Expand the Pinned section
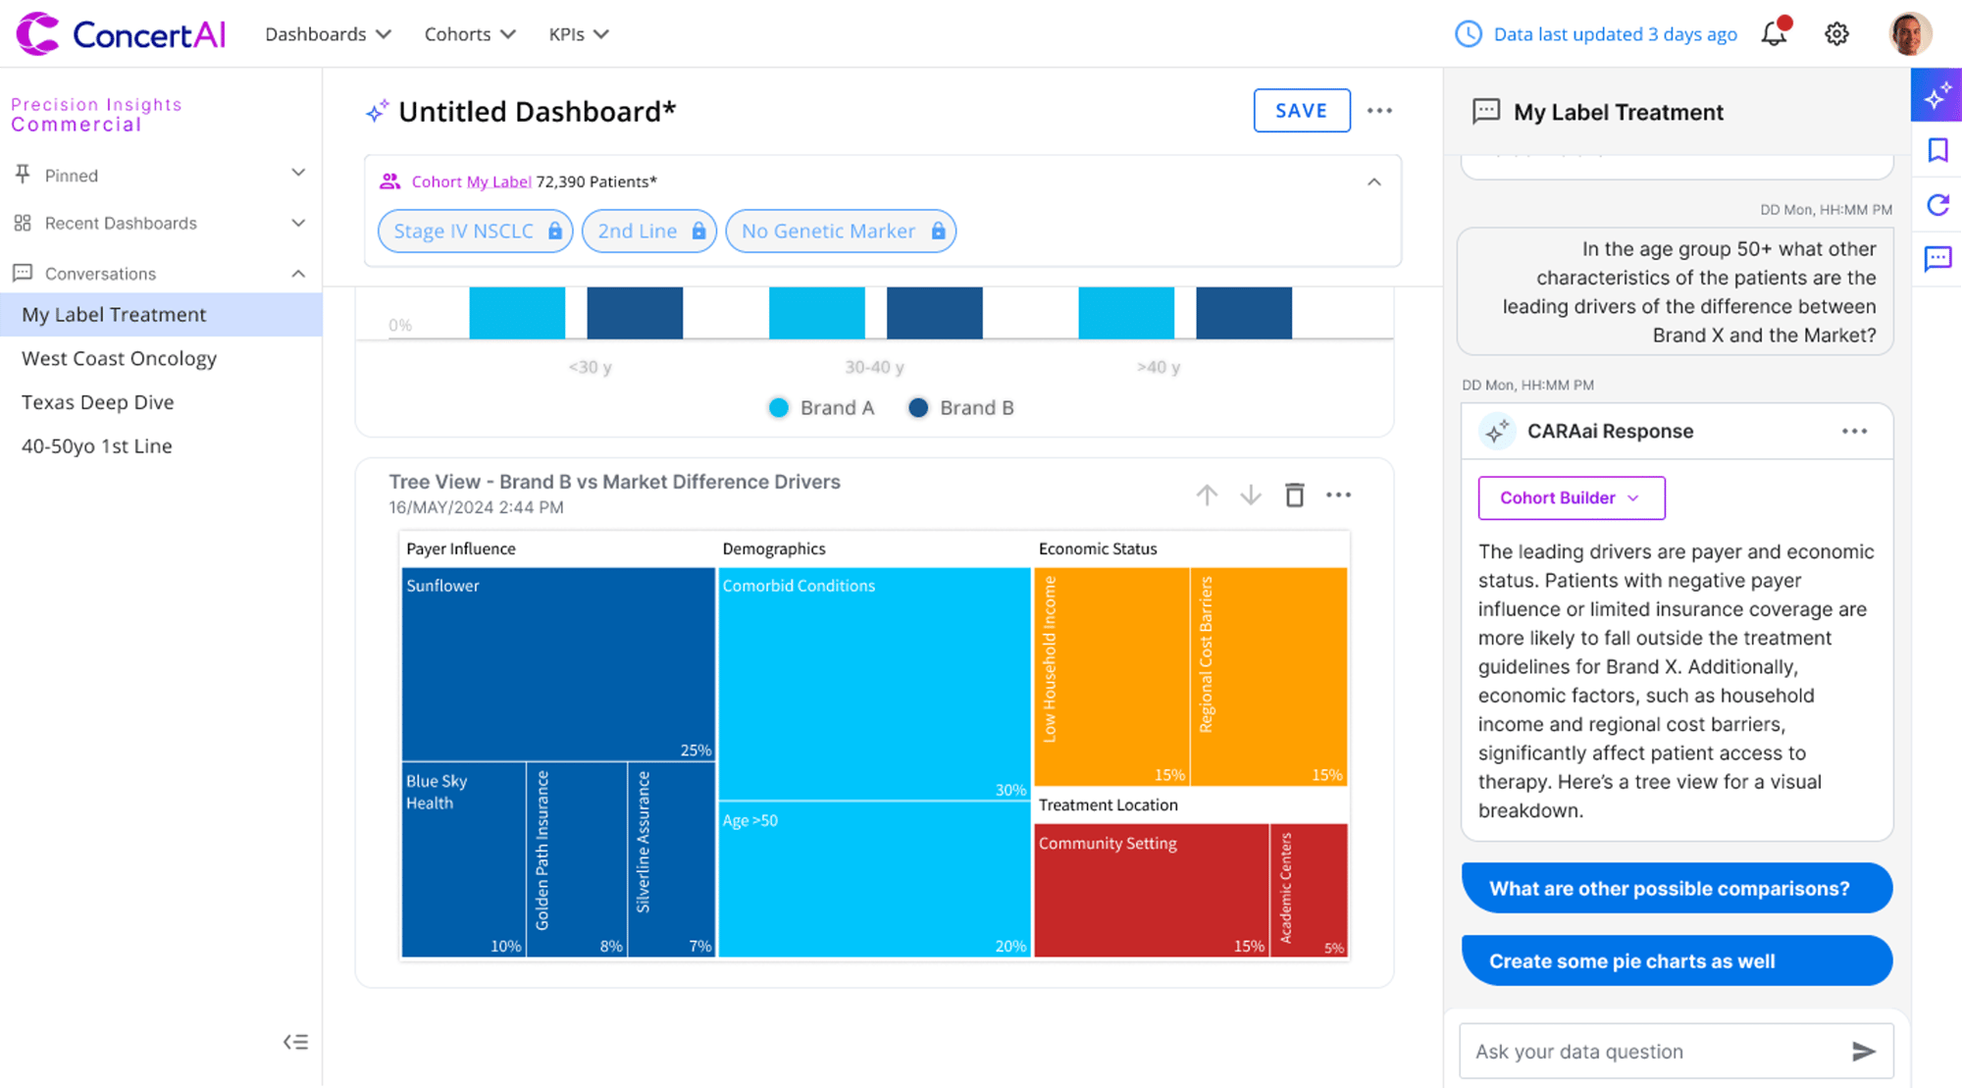 point(298,174)
